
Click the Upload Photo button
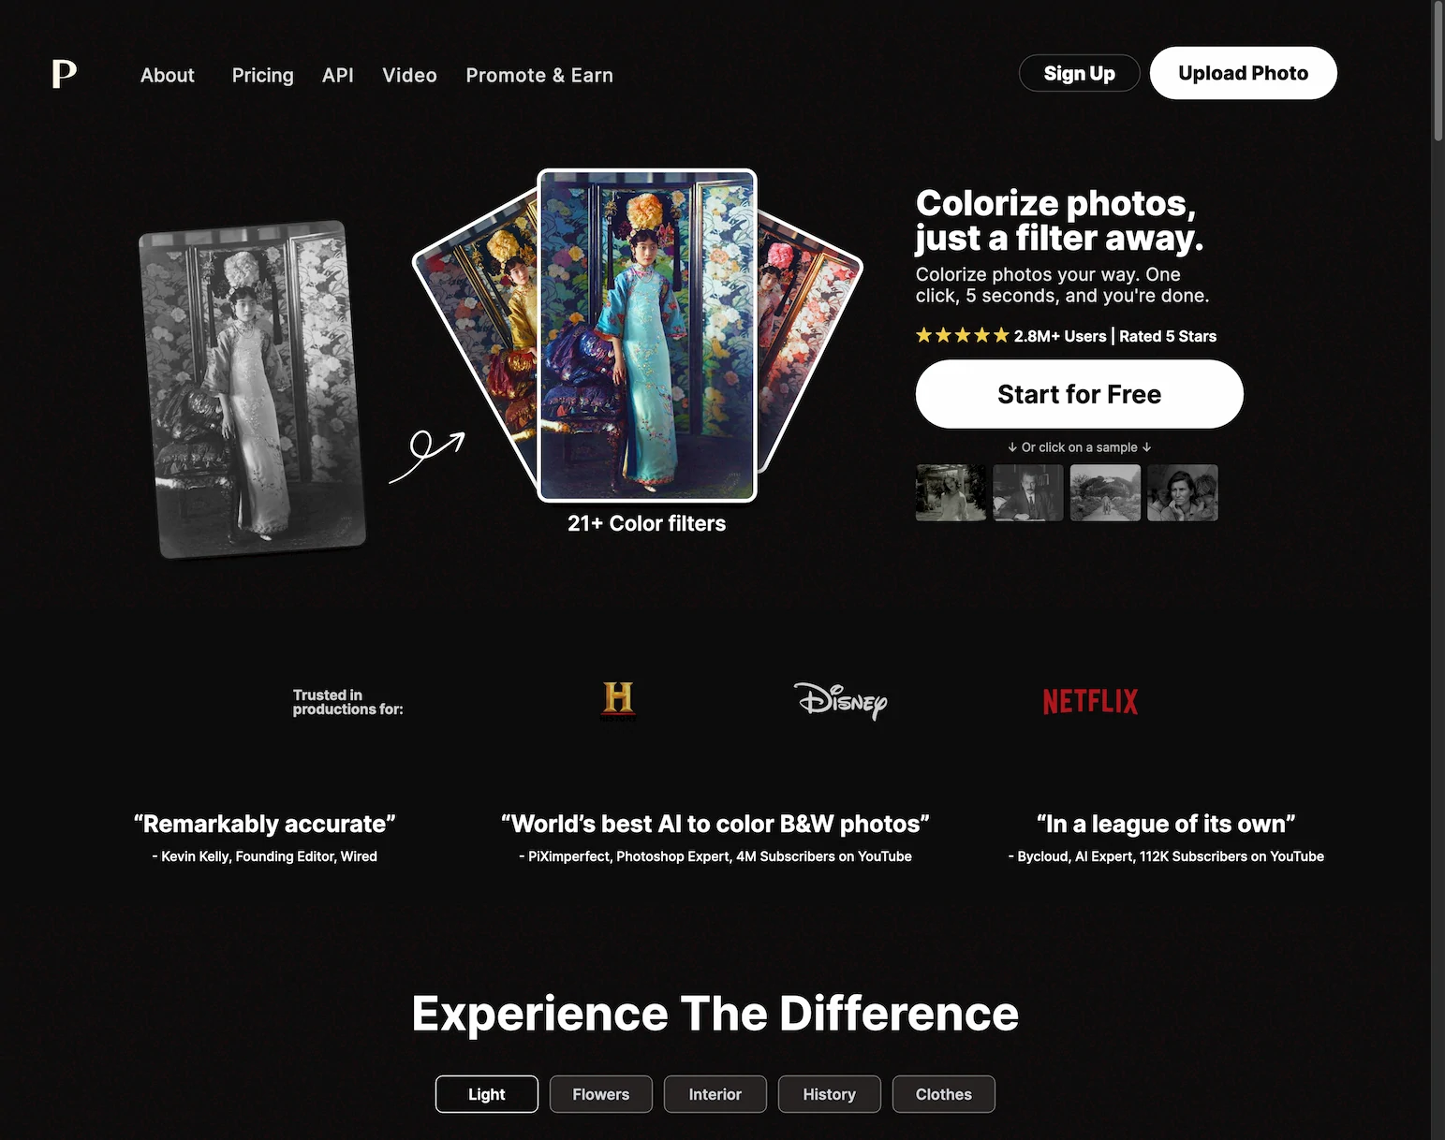click(x=1244, y=73)
